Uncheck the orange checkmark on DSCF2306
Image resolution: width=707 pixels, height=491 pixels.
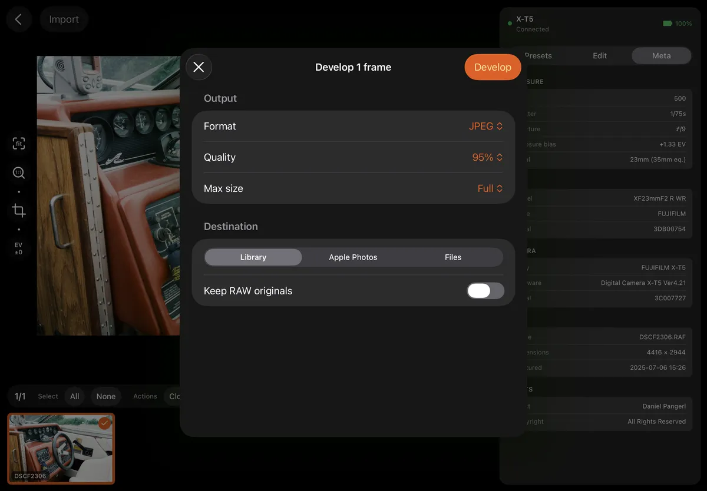(x=105, y=423)
